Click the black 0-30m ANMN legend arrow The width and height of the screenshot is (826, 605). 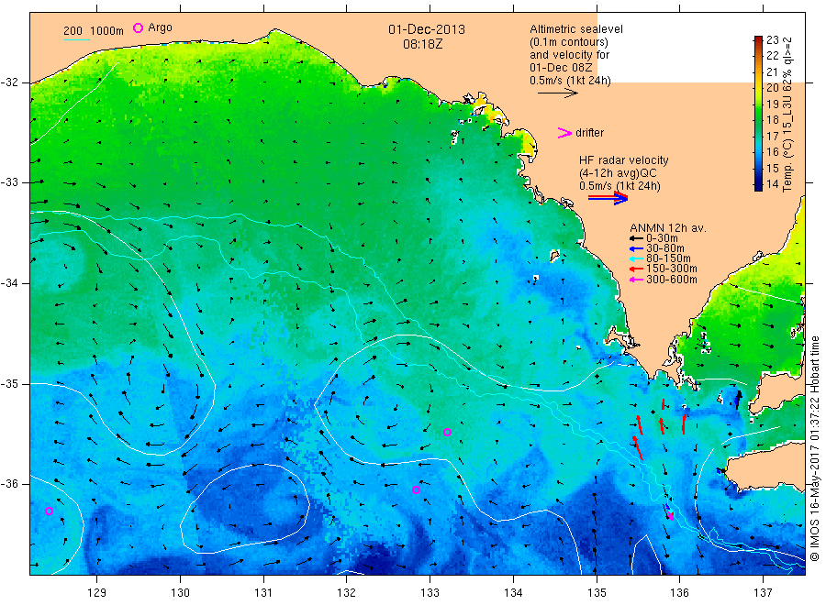tap(636, 238)
